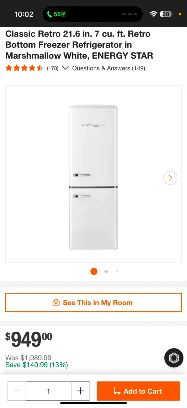
Task: Tap the white refrigerator product image
Action: pos(93,177)
